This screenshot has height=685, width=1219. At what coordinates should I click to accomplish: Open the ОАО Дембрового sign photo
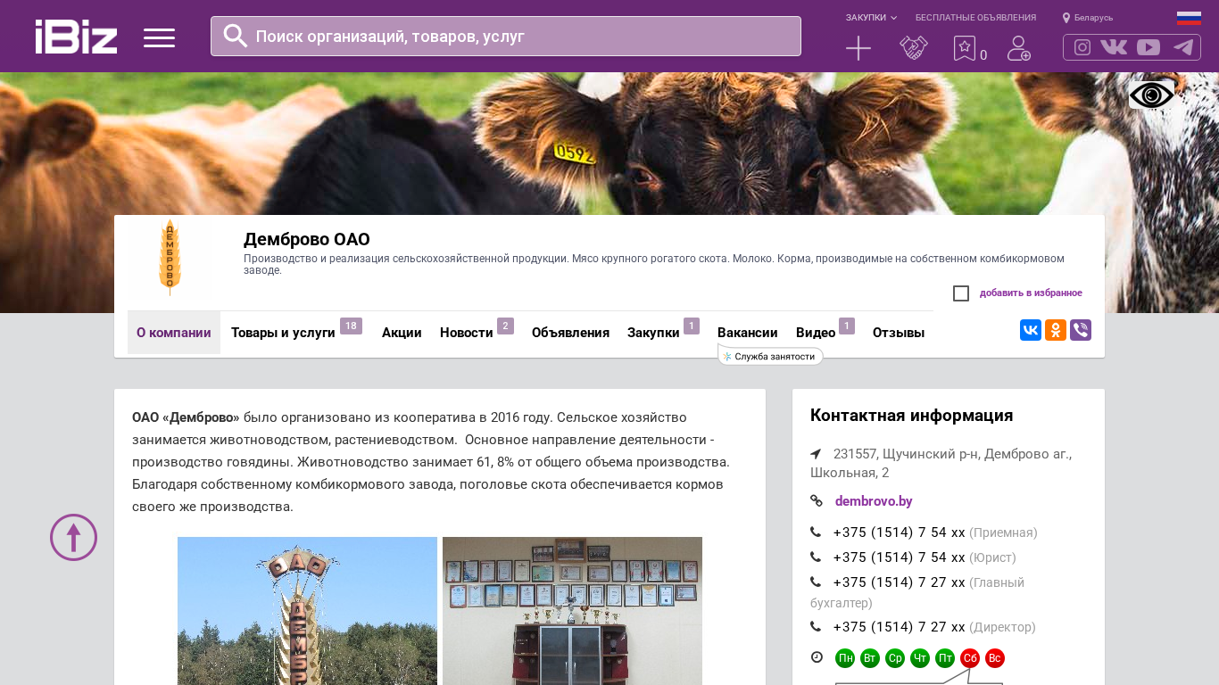(x=307, y=611)
